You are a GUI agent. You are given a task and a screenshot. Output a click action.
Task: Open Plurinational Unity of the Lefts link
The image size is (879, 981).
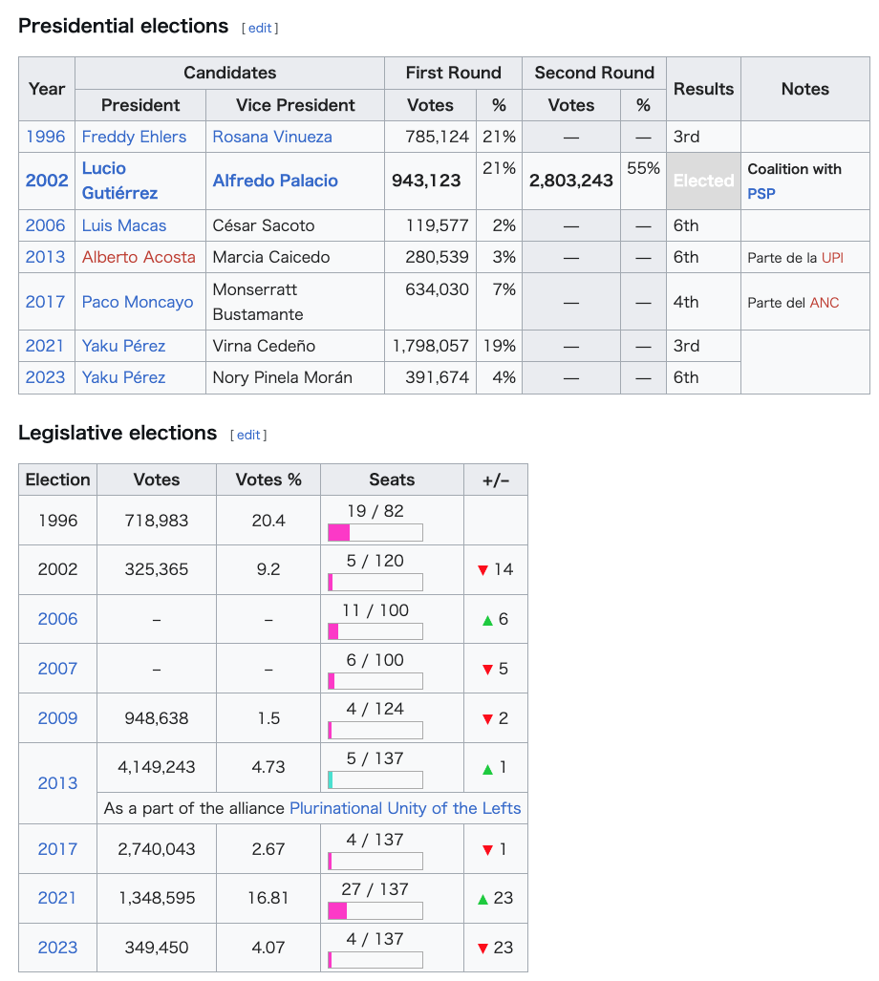405,808
